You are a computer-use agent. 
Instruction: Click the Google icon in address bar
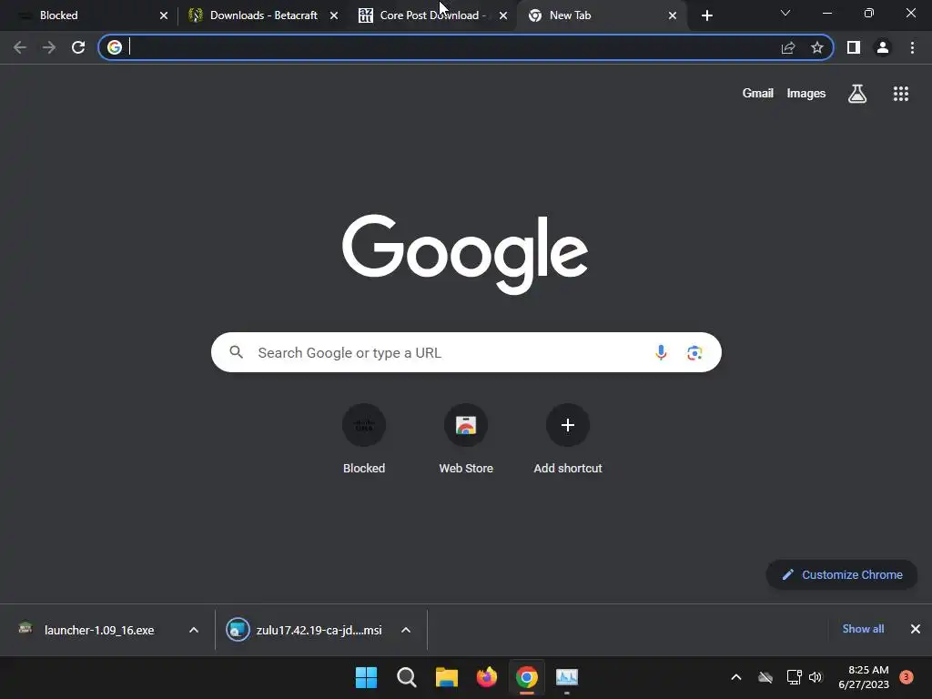coord(115,47)
